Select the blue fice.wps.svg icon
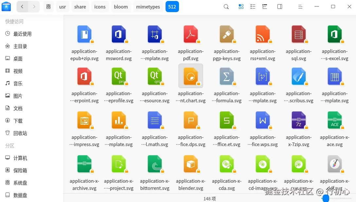 pyautogui.click(x=263, y=120)
